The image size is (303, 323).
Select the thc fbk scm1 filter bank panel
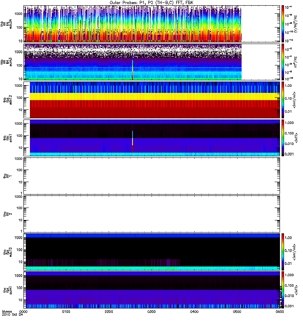(152, 290)
